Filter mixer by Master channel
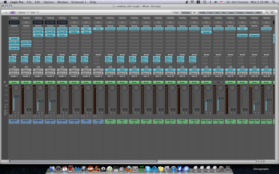The height and width of the screenshot is (174, 279). tap(250, 13)
